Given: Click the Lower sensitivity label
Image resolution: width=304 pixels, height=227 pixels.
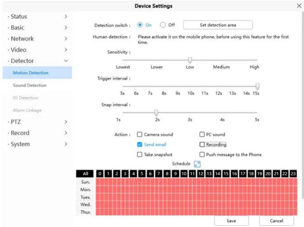Looking at the screenshot, I should (x=157, y=67).
